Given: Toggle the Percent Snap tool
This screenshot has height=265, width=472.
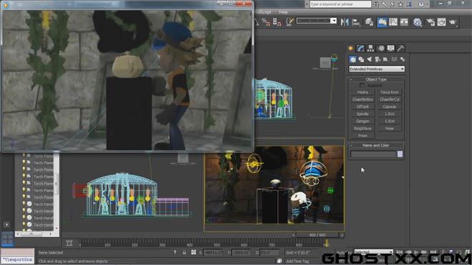Looking at the screenshot, I should click(265, 21).
